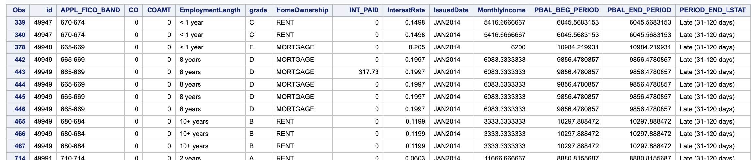Click the PBAL_BEG_PERIOD column header
751x160 pixels.
567,10
